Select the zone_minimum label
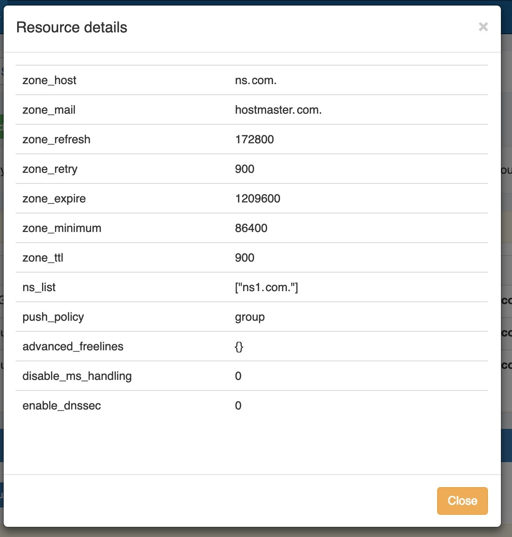Viewport: 512px width, 537px height. pyautogui.click(x=62, y=228)
